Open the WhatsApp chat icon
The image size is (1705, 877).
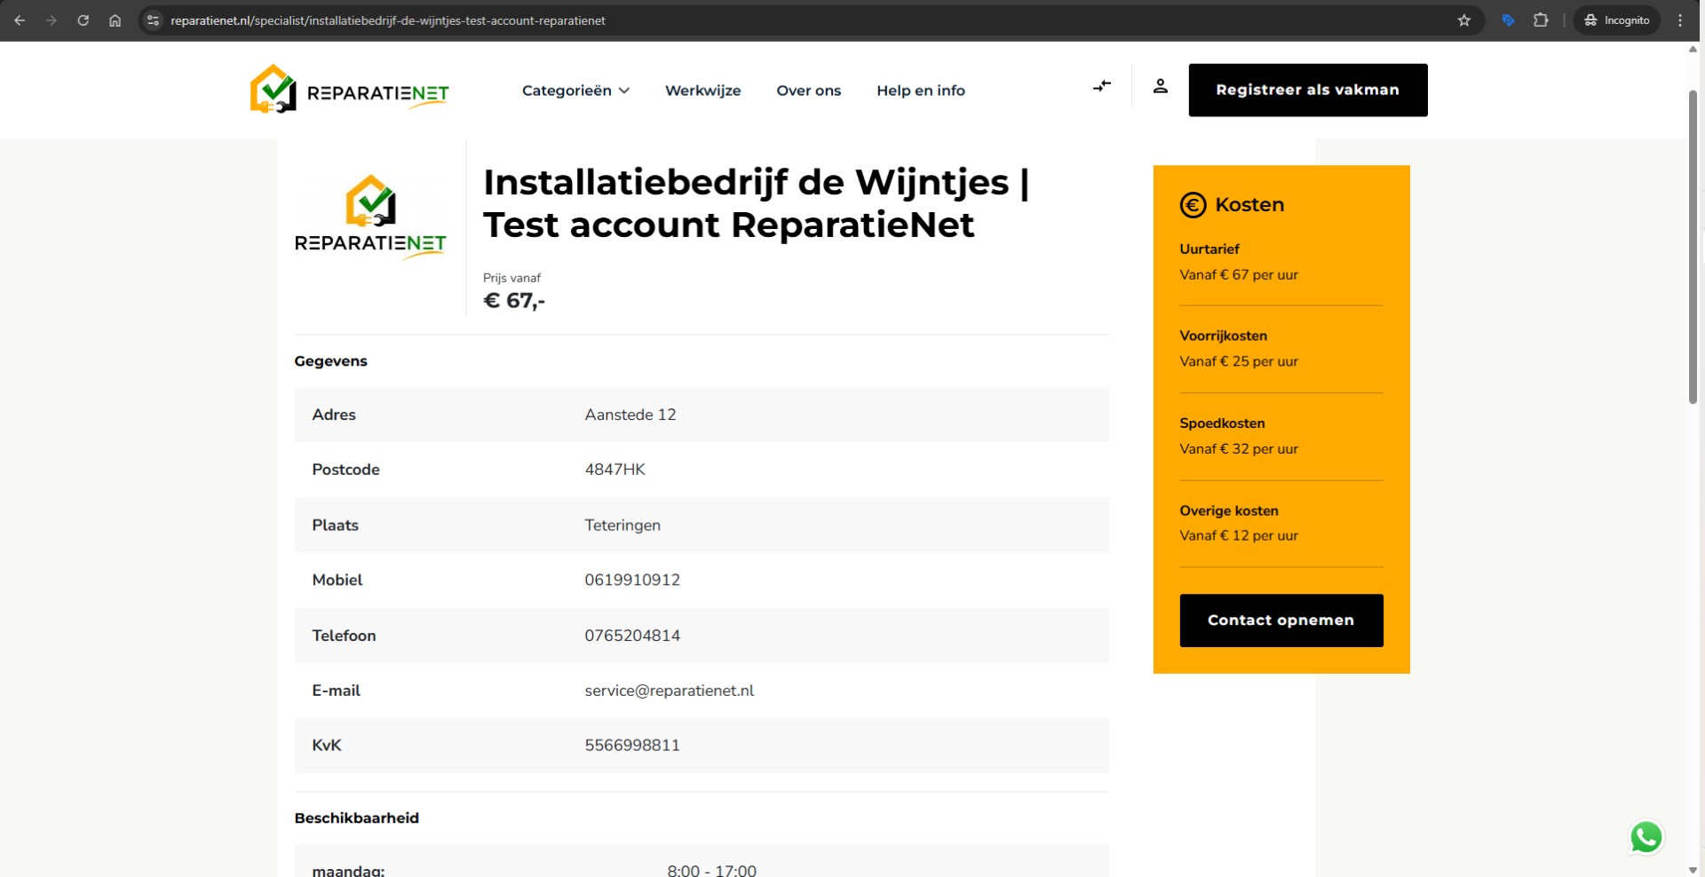click(x=1646, y=837)
